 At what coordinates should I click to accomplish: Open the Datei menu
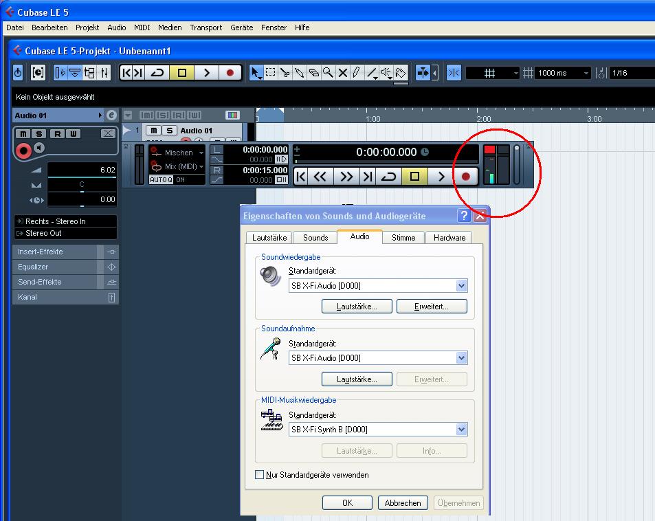coord(15,27)
